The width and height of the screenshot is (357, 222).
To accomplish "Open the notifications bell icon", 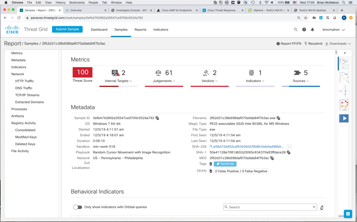I will [312, 30].
